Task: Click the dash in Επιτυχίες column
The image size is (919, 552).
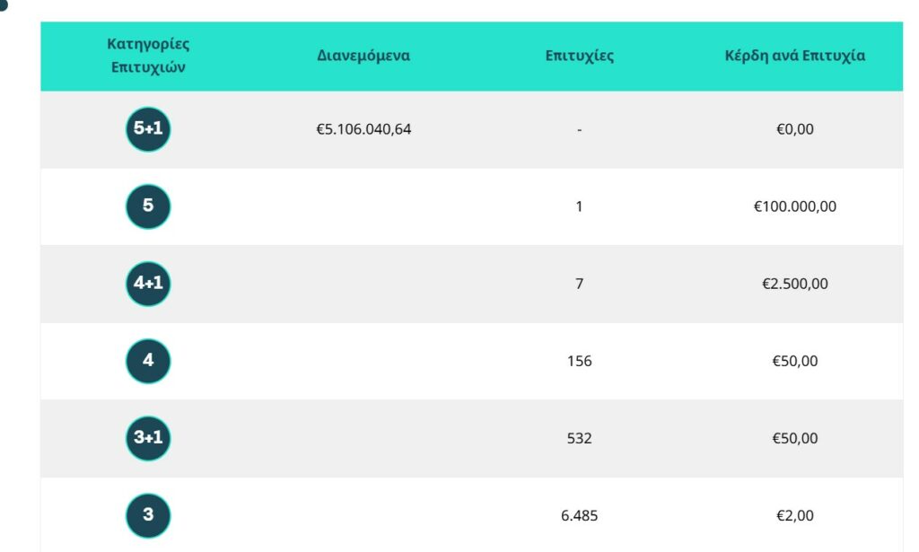Action: click(x=579, y=130)
